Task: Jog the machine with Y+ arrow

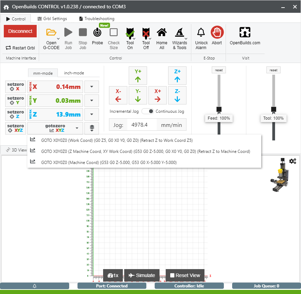Action: click(138, 75)
